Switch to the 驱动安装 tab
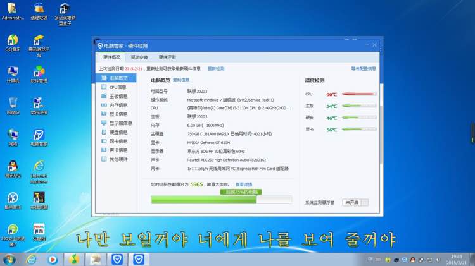475x266 pixels. (x=139, y=57)
